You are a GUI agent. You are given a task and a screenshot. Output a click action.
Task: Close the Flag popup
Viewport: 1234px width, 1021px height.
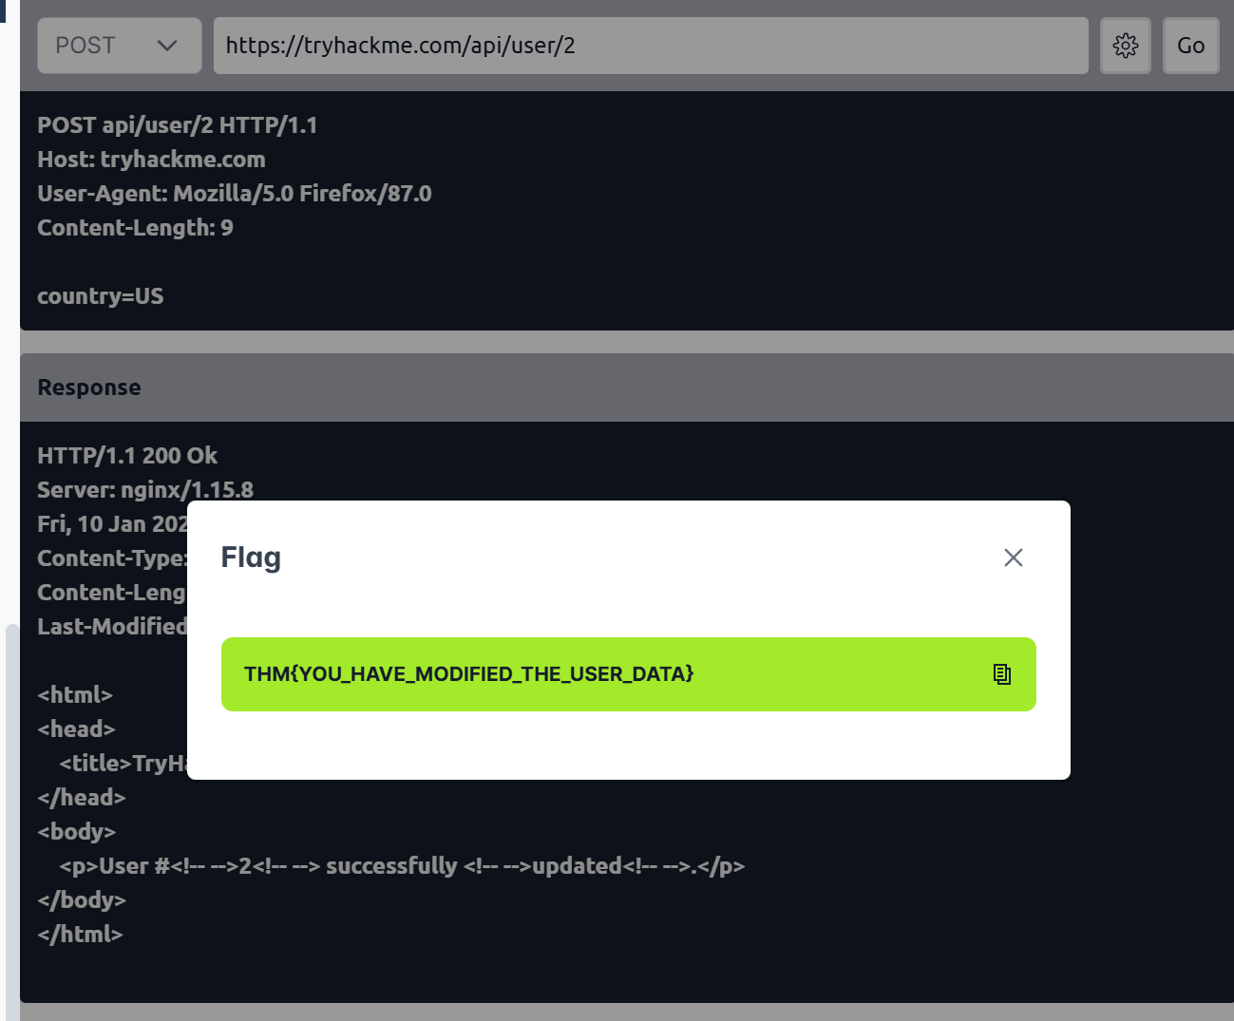click(1014, 558)
